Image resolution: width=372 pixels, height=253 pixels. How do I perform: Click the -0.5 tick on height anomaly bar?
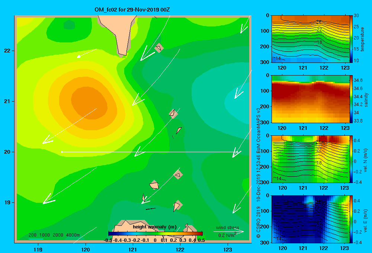click(108, 240)
